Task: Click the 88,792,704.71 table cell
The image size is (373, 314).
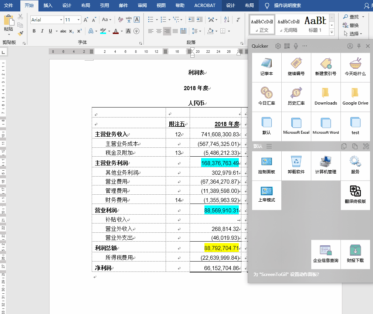Action: tap(221, 248)
